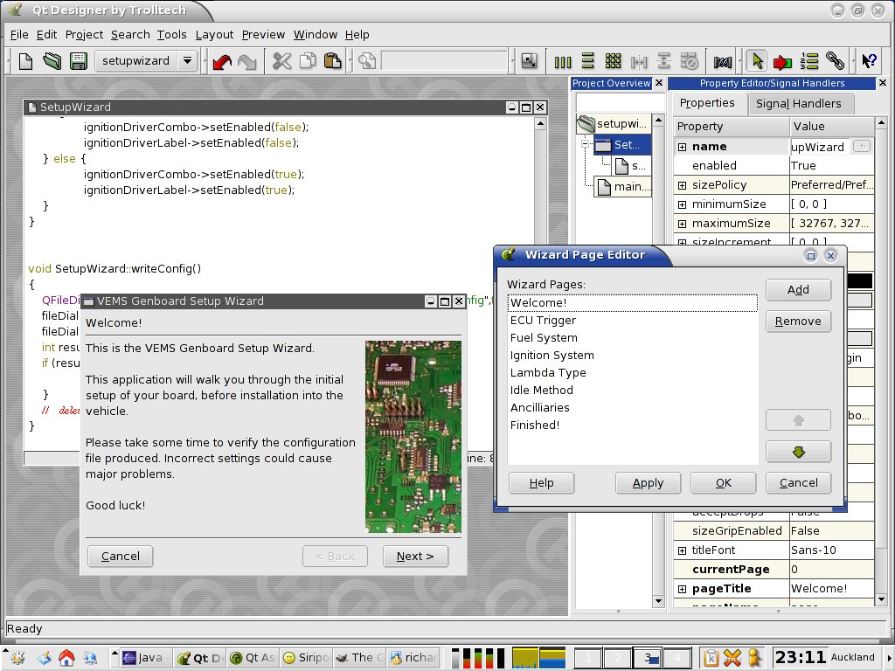Activate the Connect Signals/Slots tool
This screenshot has width=895, height=671.
[782, 61]
